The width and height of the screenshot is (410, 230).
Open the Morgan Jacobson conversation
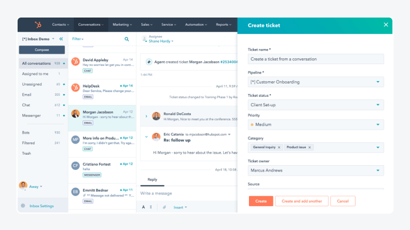(102, 118)
